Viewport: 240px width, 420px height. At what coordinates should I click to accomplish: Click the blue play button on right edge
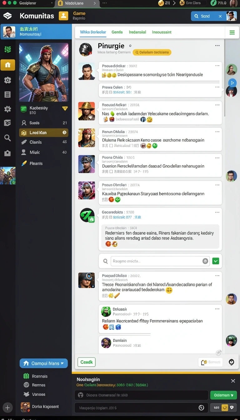232,82
